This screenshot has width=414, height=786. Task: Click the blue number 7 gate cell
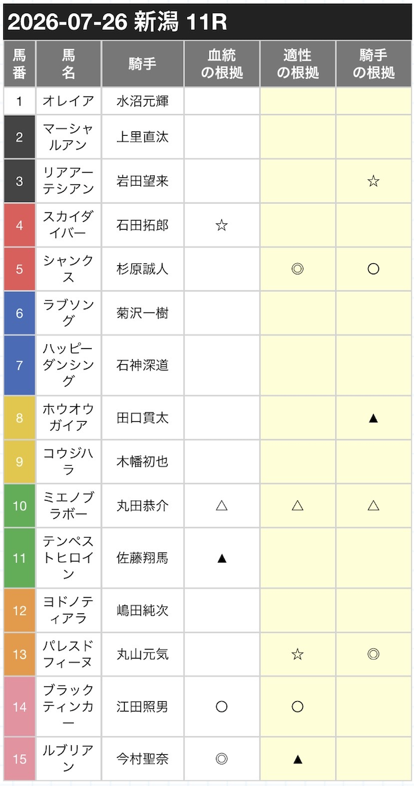click(x=19, y=365)
